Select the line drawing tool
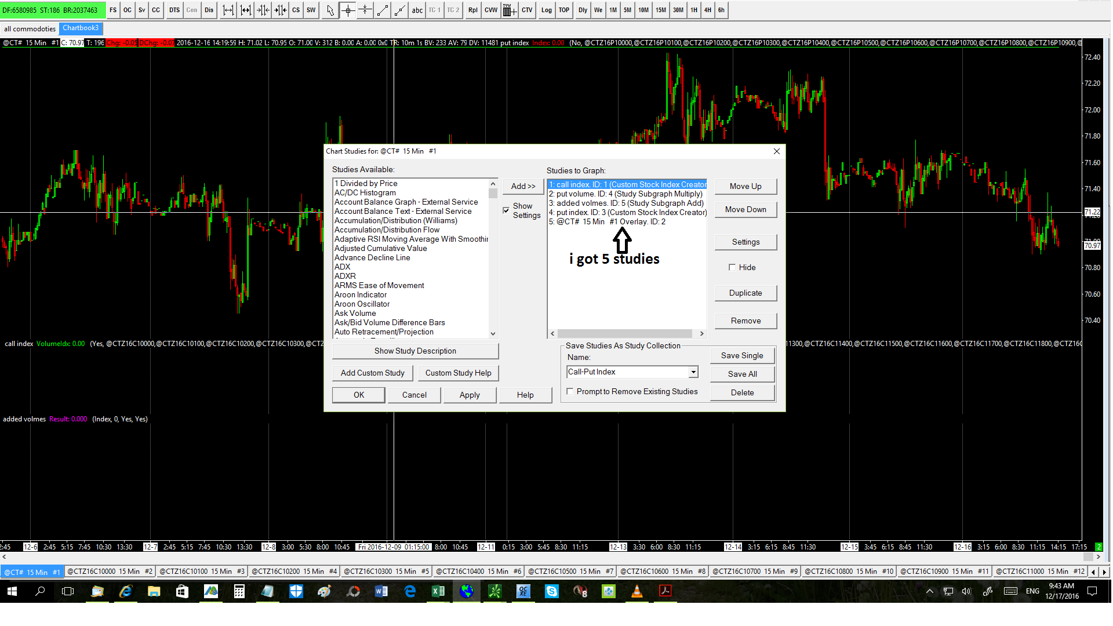This screenshot has height=626, width=1113. (383, 10)
